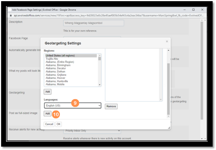Select Alabama, Hoover region
This screenshot has height=150, width=216.
[71, 78]
